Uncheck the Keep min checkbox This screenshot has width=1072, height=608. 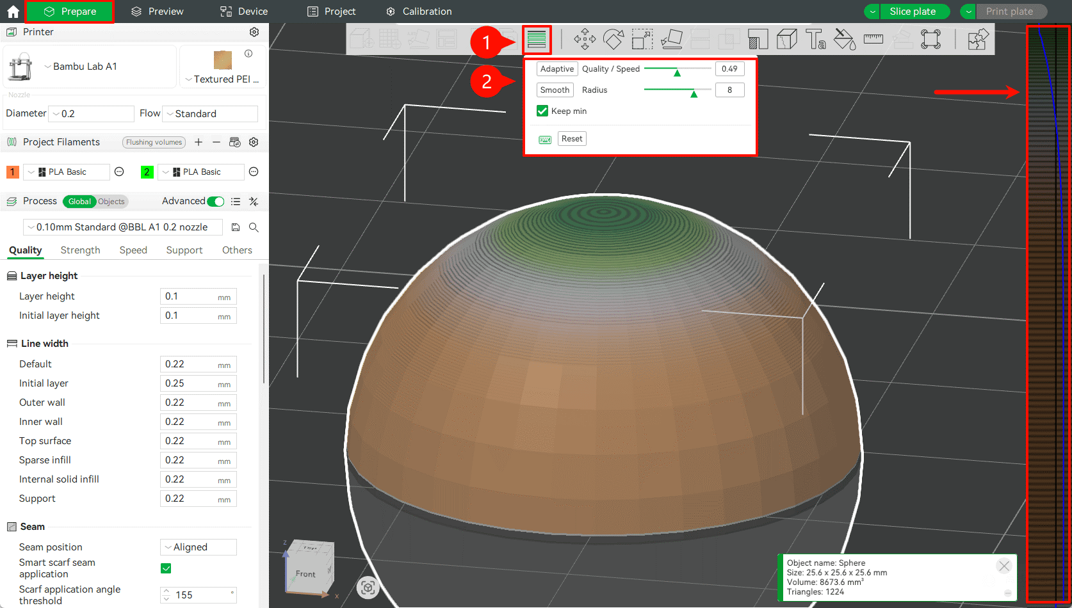542,111
